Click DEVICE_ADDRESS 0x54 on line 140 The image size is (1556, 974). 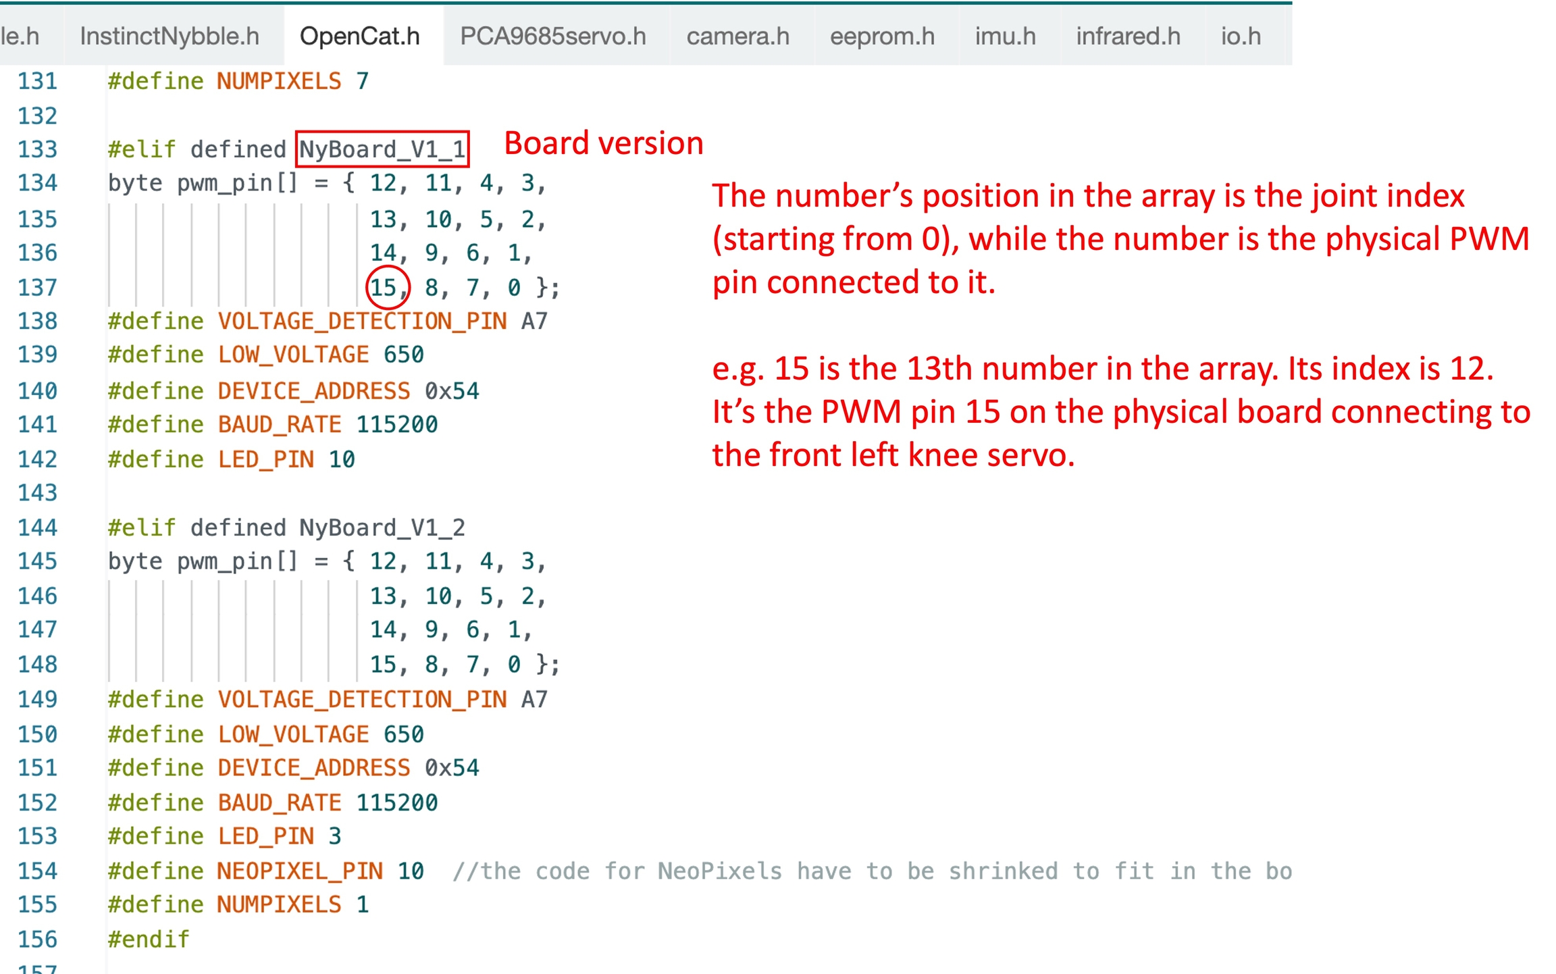[x=348, y=390]
